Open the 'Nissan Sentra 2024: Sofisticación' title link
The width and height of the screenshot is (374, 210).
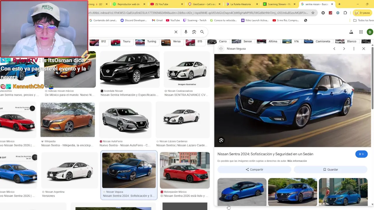265,154
